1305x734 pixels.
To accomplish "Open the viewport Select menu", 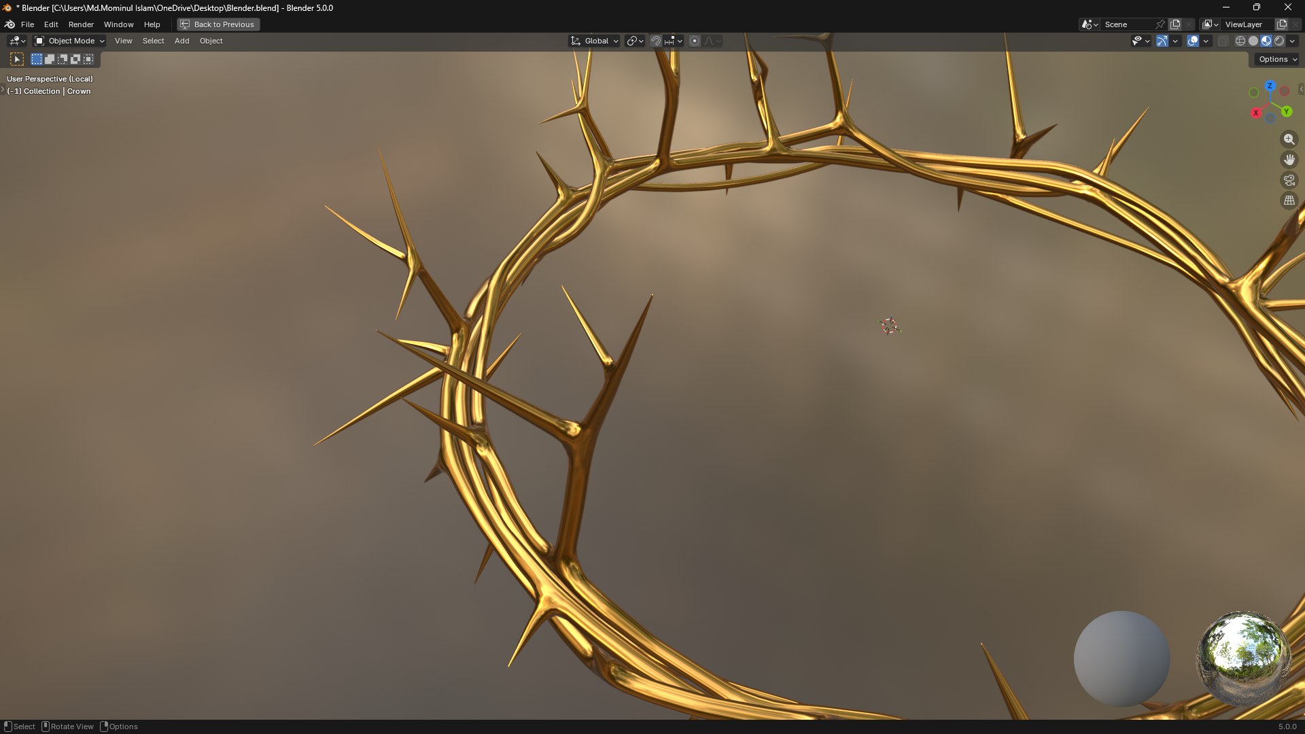I will coord(153,41).
